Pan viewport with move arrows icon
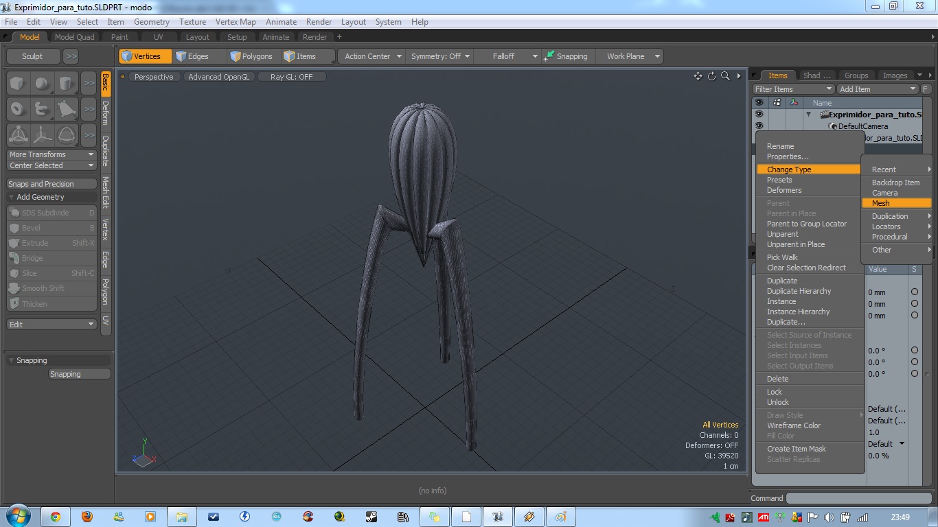The width and height of the screenshot is (938, 527). [698, 76]
